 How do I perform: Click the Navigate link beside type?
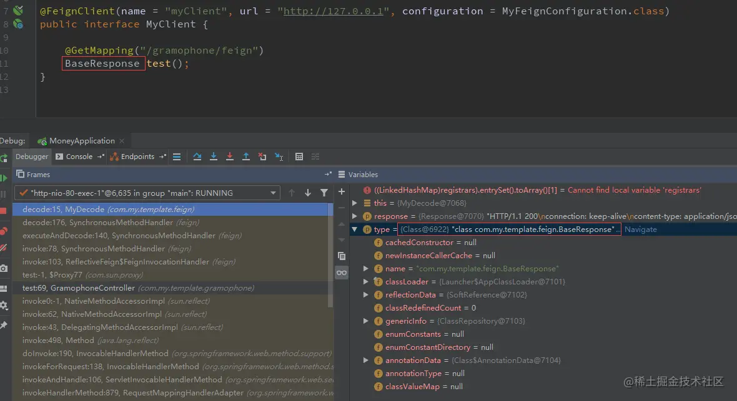(641, 229)
